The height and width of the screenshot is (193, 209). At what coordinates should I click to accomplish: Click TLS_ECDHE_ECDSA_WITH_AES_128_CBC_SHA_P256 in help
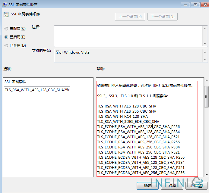pos(141,157)
